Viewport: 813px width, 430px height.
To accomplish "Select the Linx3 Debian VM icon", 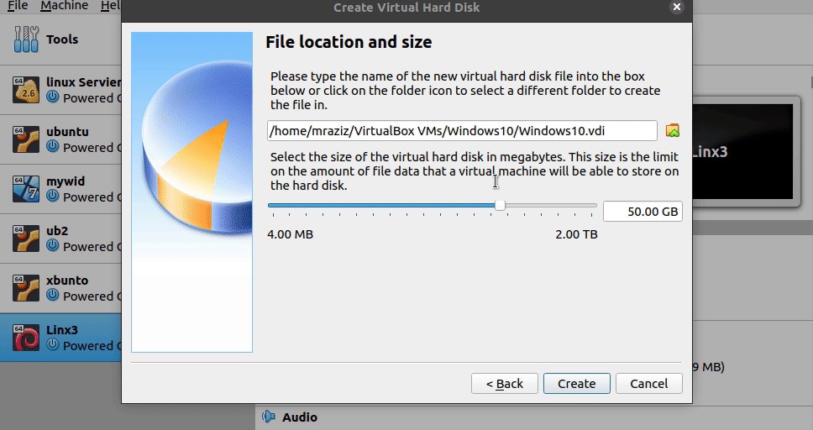I will [26, 337].
